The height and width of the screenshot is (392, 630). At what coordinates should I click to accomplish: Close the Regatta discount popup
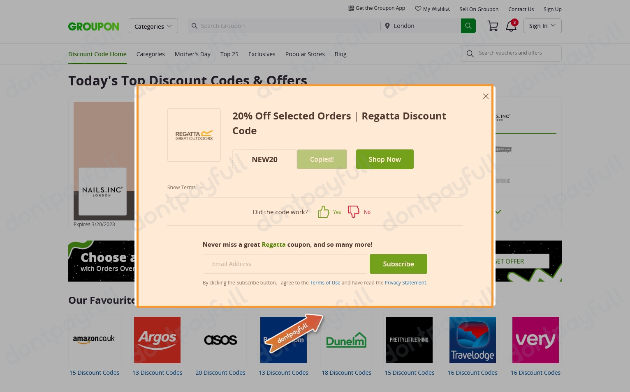click(486, 96)
